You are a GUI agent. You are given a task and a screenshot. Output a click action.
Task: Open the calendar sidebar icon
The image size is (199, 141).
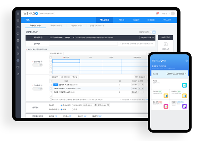18,40
